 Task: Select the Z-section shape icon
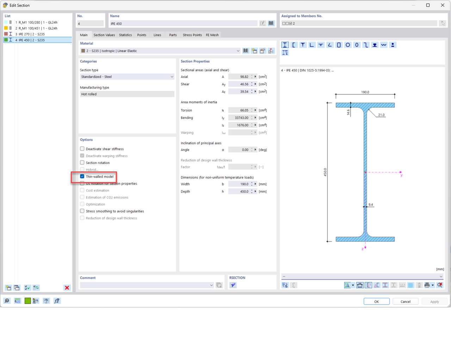(366, 45)
